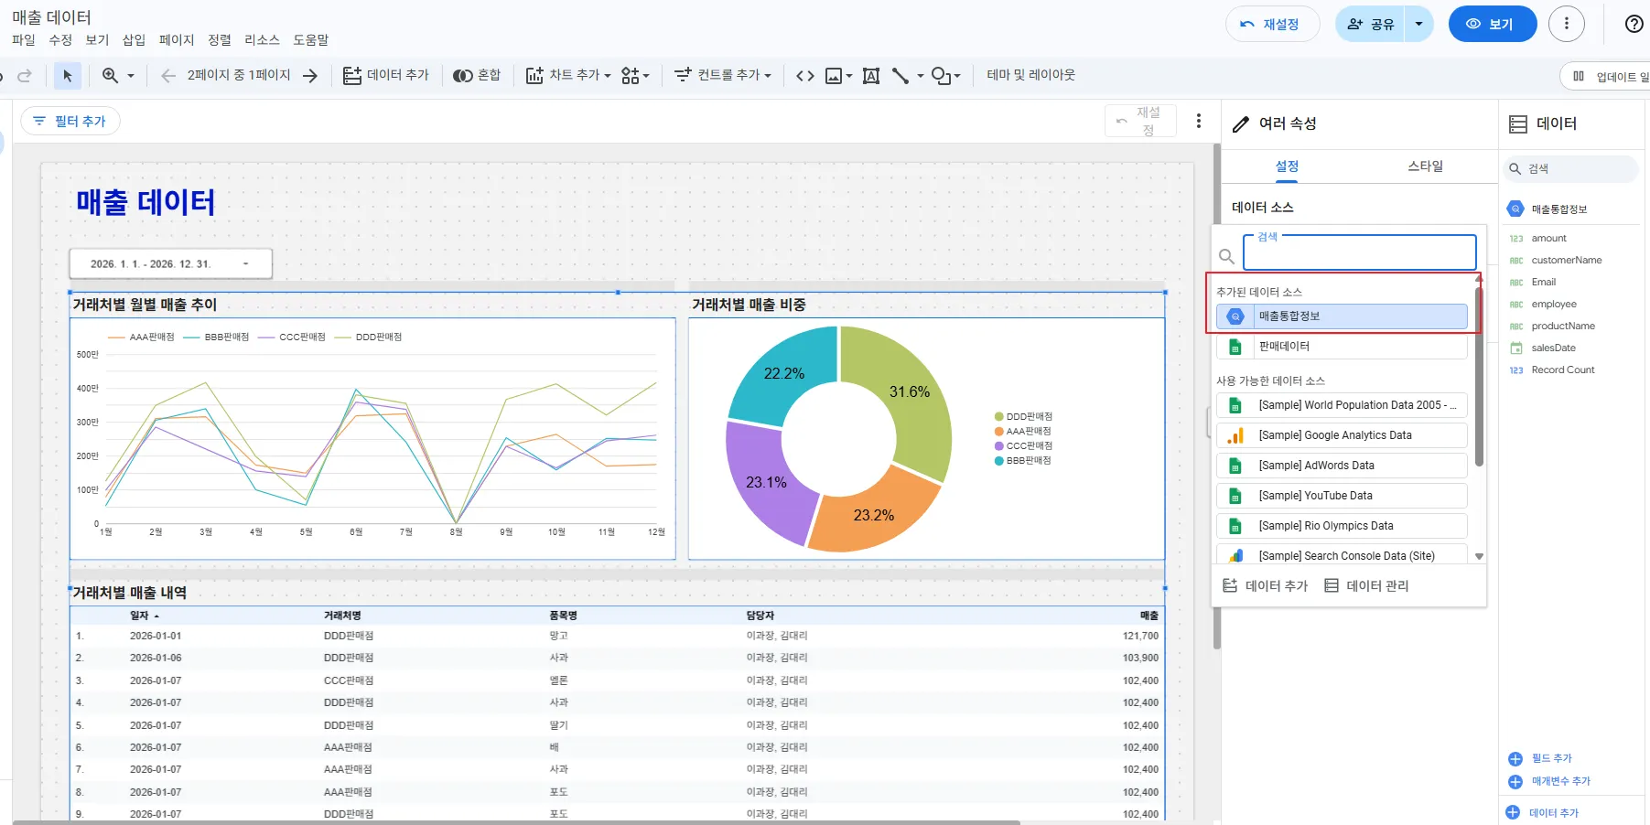Expand the 차트 추가 dropdown
This screenshot has width=1650, height=825.
568,75
